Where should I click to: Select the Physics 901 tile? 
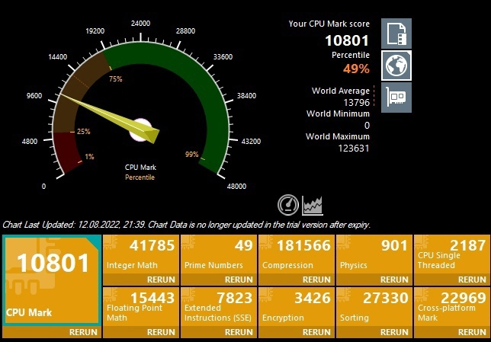click(x=374, y=254)
